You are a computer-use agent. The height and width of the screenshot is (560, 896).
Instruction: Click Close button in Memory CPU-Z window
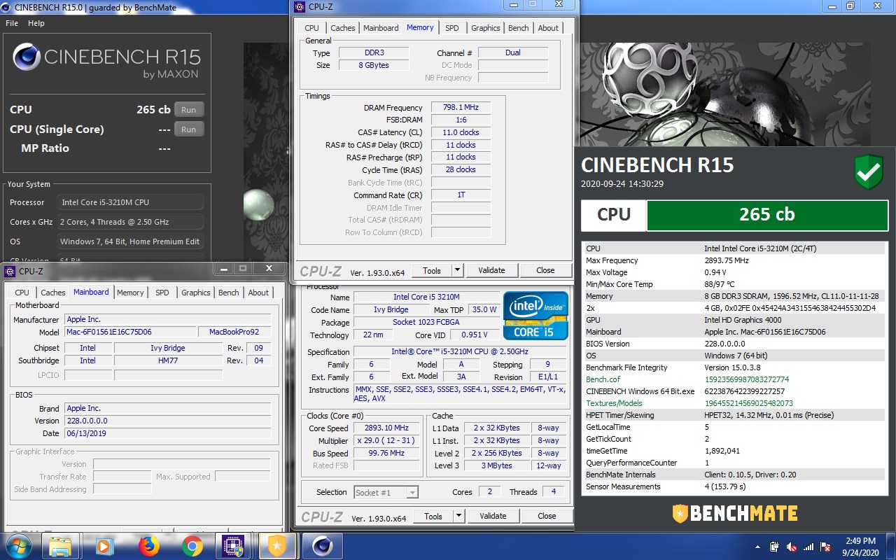click(x=545, y=270)
